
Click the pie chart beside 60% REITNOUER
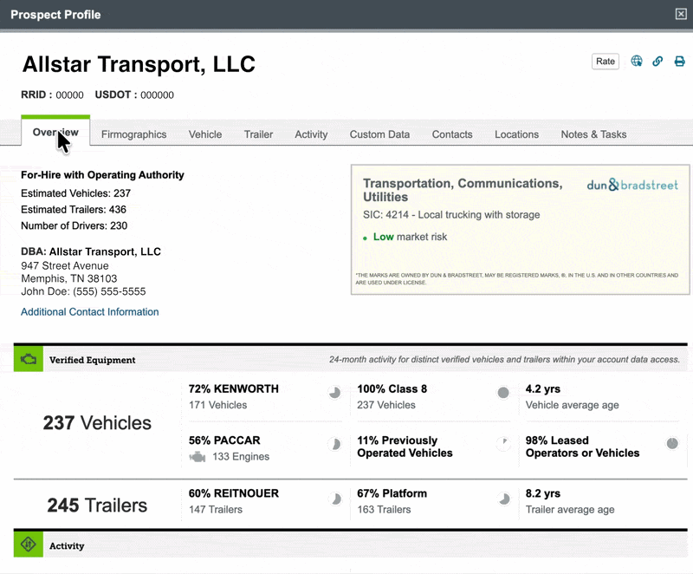334,499
